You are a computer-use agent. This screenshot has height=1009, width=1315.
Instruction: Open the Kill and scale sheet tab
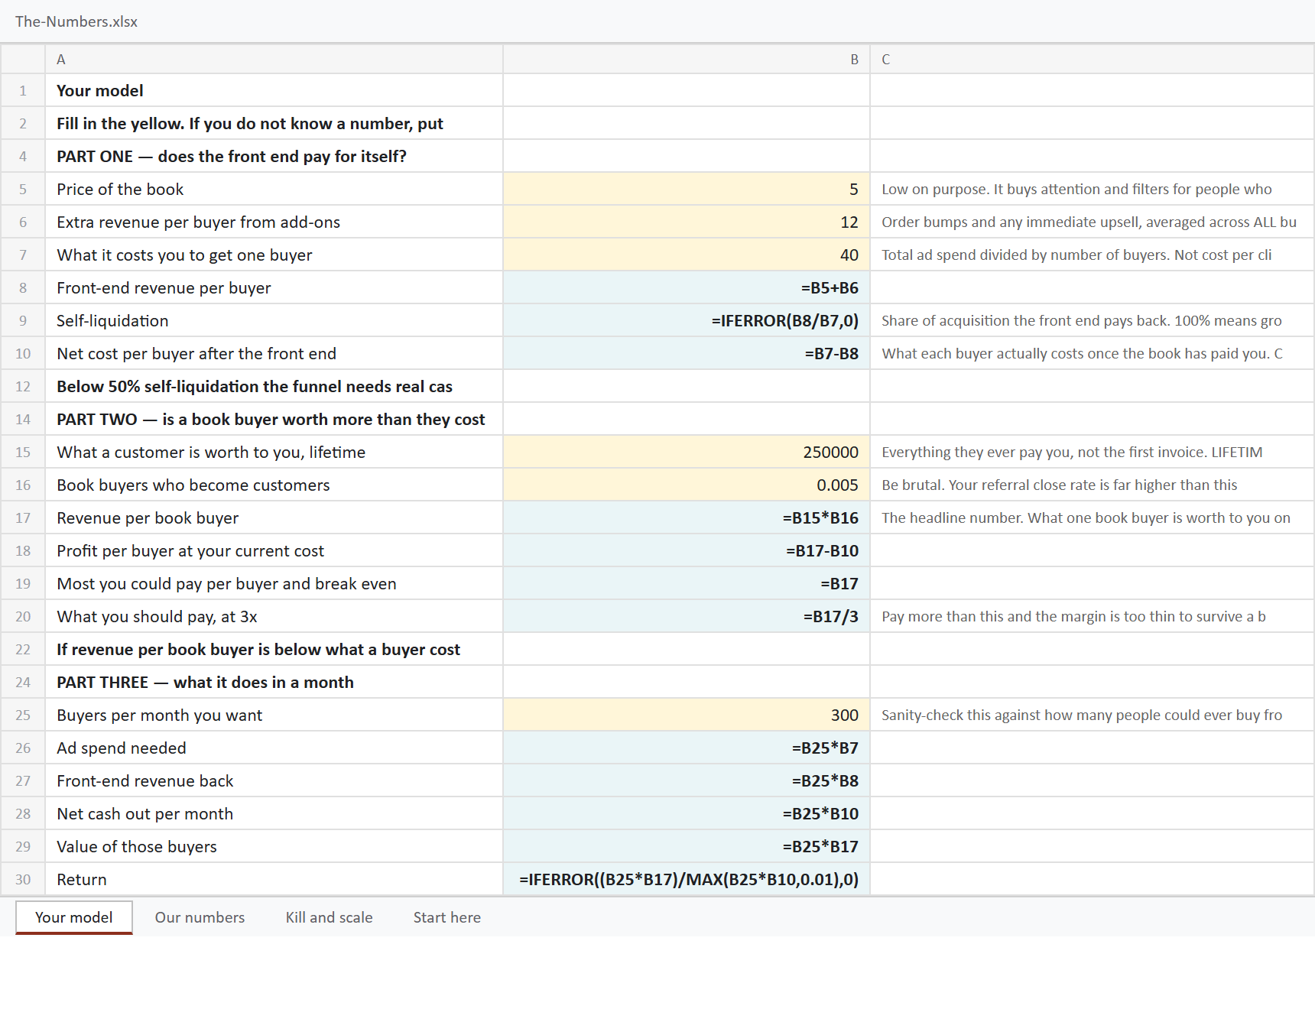(329, 917)
